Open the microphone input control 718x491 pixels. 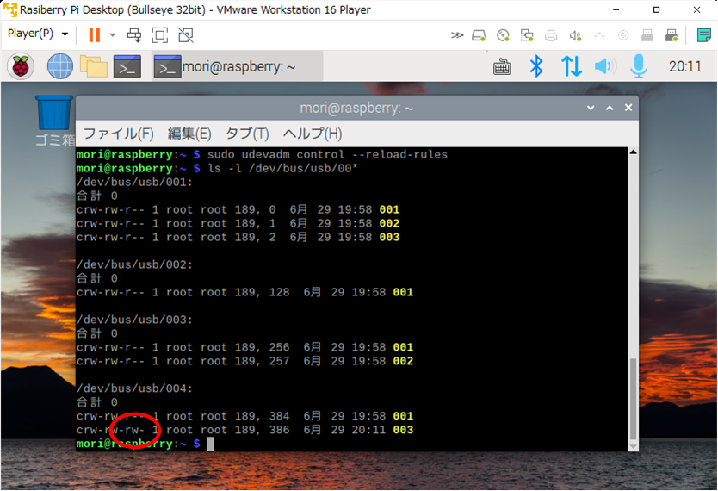[639, 66]
